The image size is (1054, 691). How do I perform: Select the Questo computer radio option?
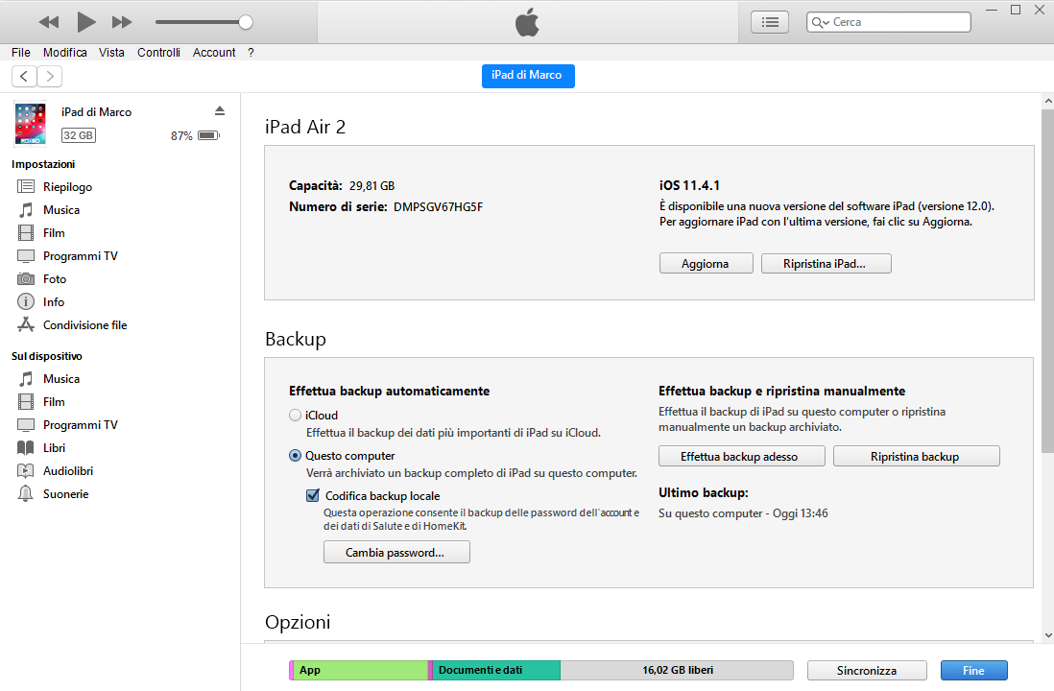tap(296, 456)
